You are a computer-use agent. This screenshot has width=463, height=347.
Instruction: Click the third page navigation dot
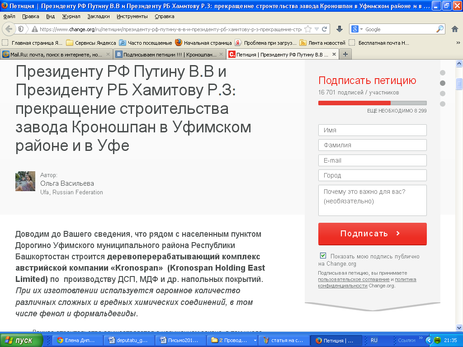click(x=443, y=94)
